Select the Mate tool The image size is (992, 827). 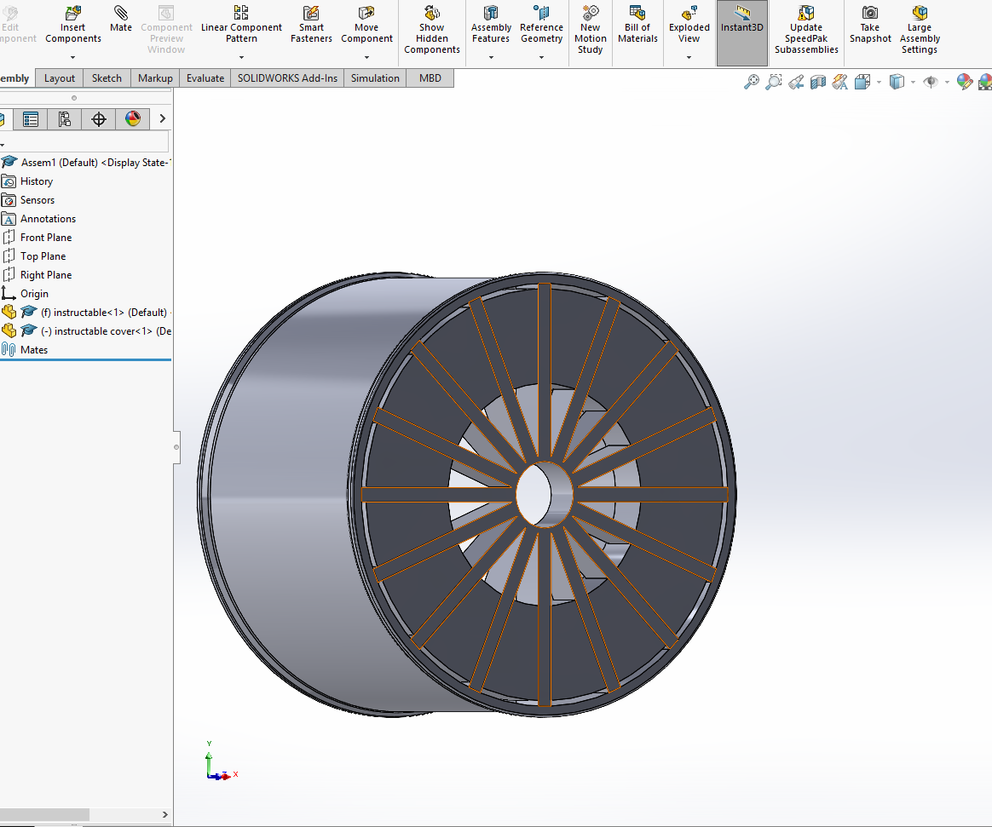(x=120, y=21)
